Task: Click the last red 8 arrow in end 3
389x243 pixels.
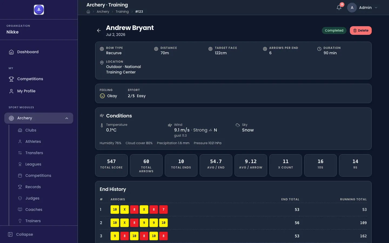Action: [x=163, y=236]
